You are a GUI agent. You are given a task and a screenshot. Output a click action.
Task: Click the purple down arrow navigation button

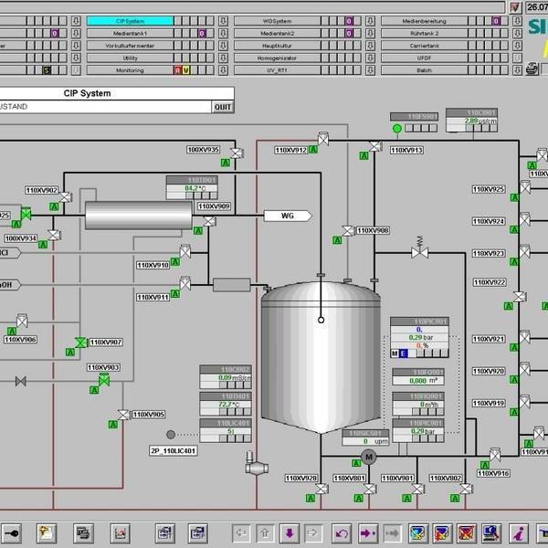[x=290, y=532]
